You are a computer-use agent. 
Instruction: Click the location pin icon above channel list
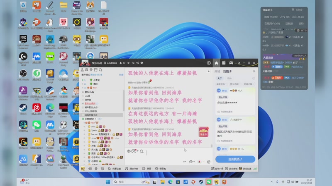point(91,70)
